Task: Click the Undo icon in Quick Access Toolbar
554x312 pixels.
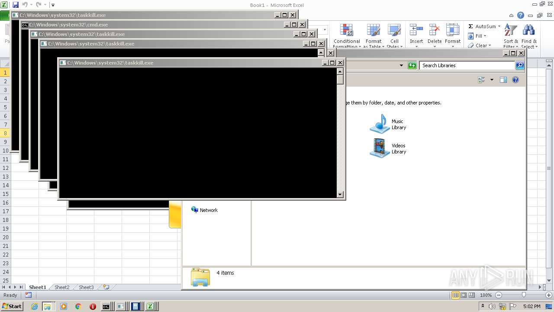Action: (25, 5)
